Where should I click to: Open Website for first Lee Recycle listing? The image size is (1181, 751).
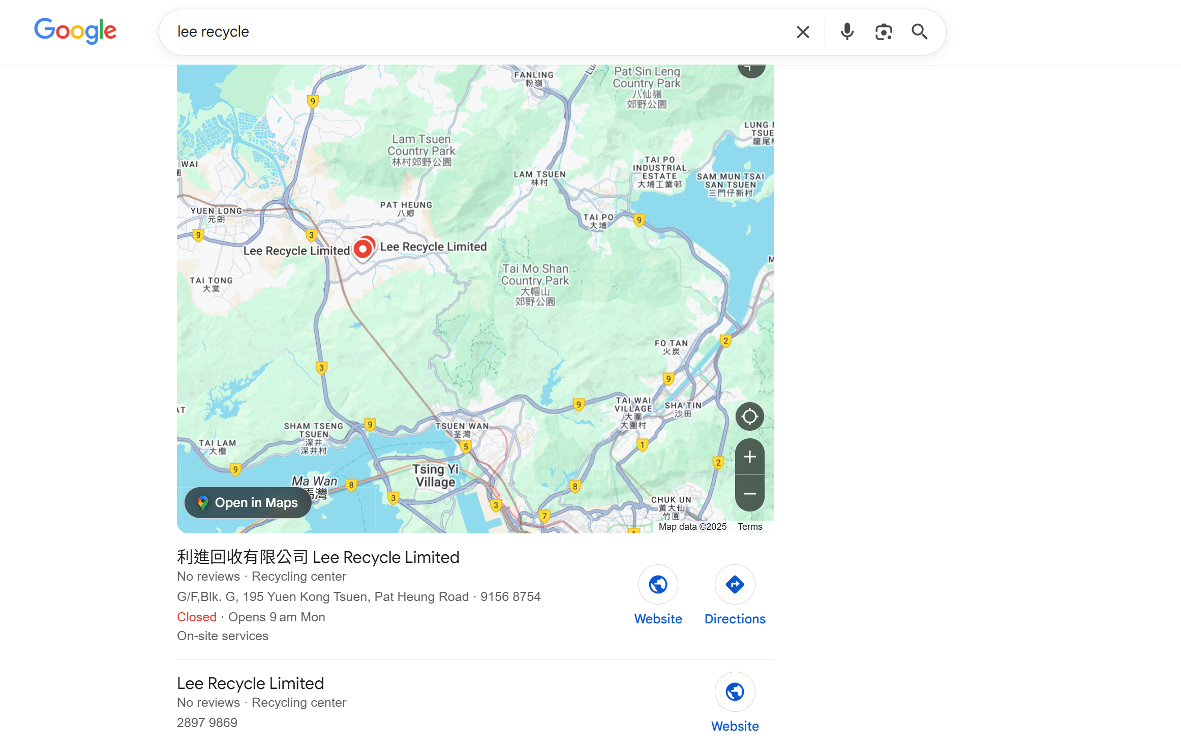tap(658, 595)
